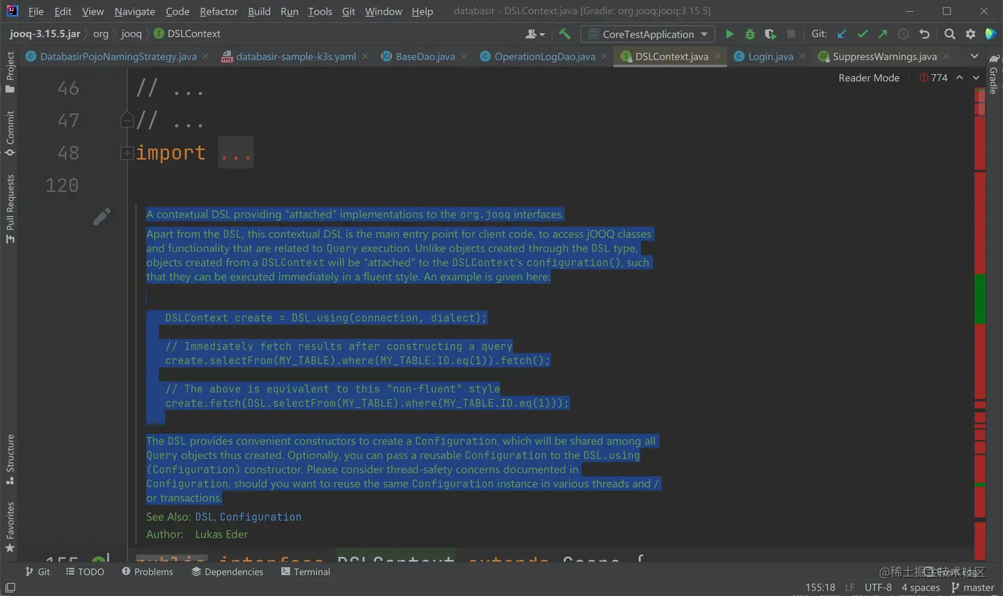The width and height of the screenshot is (1003, 596).
Task: Show hidden editor tabs dropdown arrow
Action: click(x=974, y=56)
